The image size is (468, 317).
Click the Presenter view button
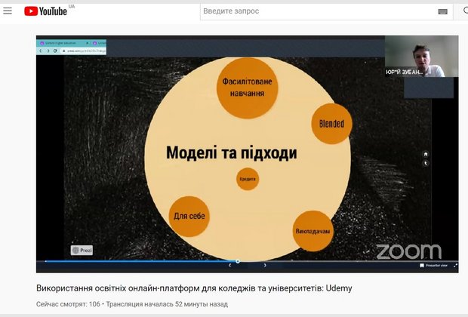pos(434,266)
